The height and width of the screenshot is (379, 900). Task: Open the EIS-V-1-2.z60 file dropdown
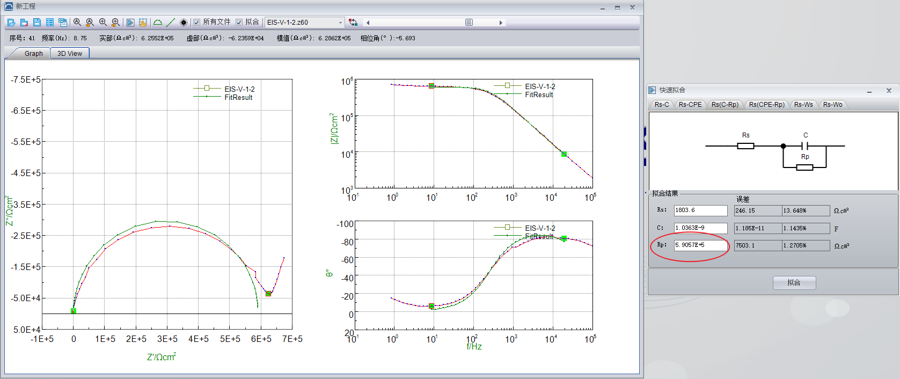coord(304,23)
